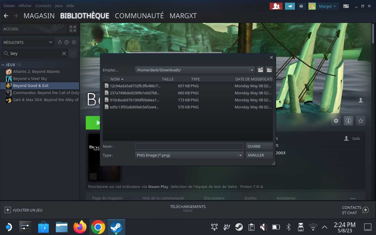Open the Margxt account dropdown
This screenshot has width=376, height=235.
pos(327,6)
